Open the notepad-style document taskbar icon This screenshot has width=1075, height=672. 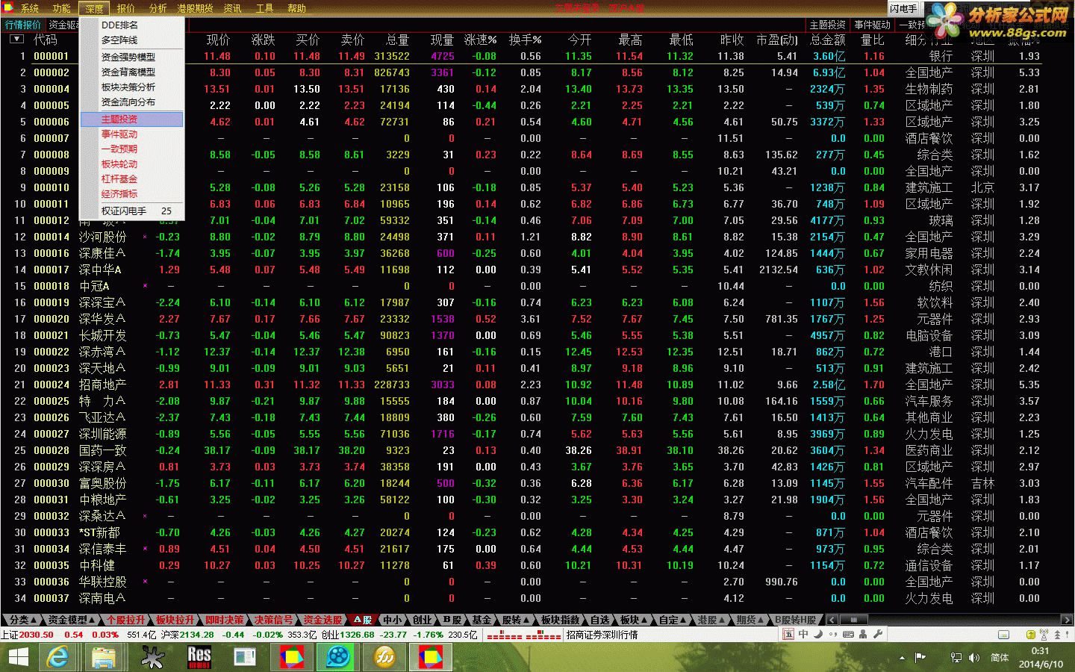point(245,657)
